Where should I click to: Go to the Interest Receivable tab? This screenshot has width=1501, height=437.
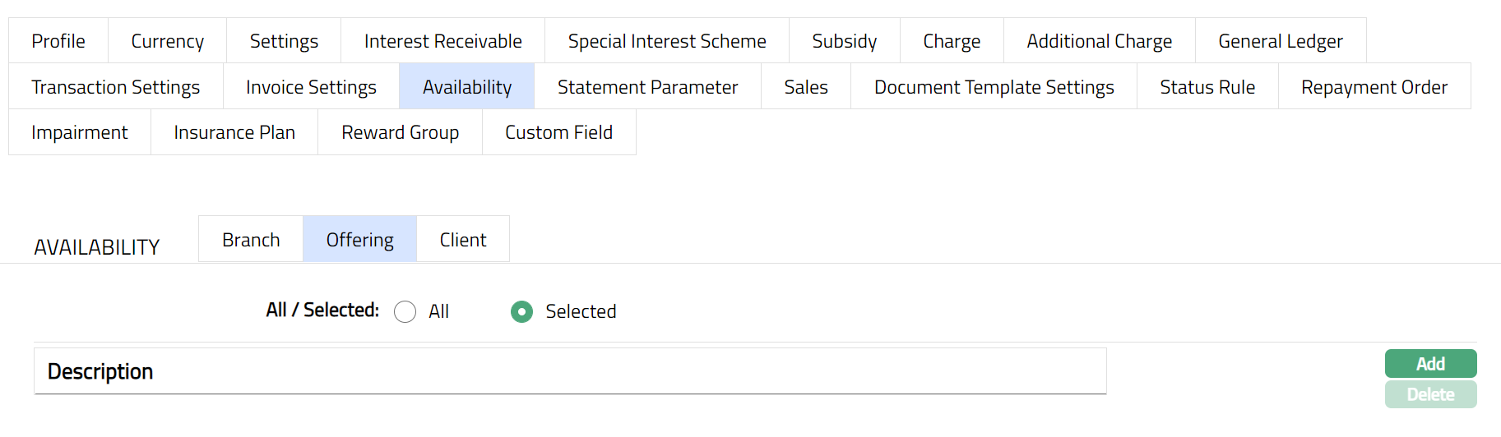(442, 41)
